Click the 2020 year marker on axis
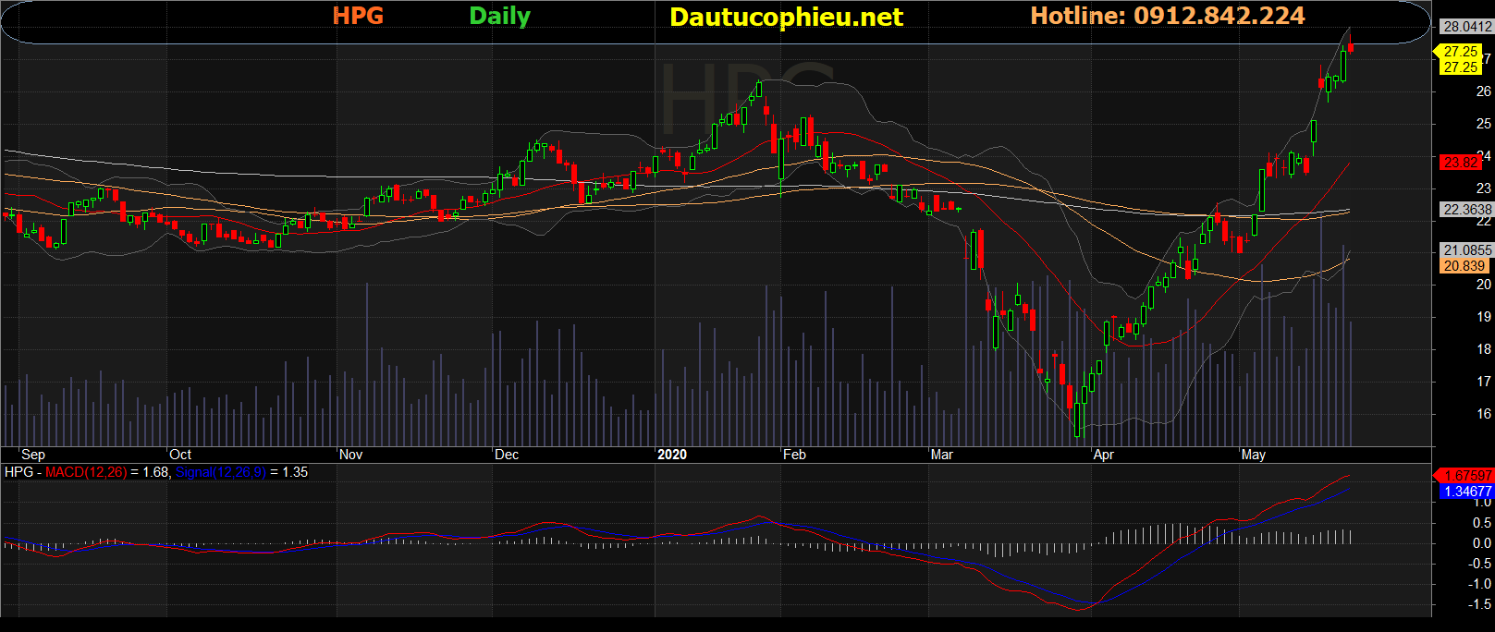The width and height of the screenshot is (1495, 632). [x=672, y=455]
